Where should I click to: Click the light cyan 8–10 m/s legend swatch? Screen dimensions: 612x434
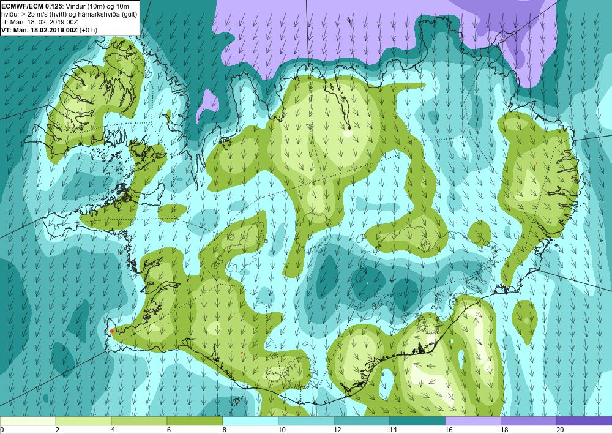click(x=250, y=421)
